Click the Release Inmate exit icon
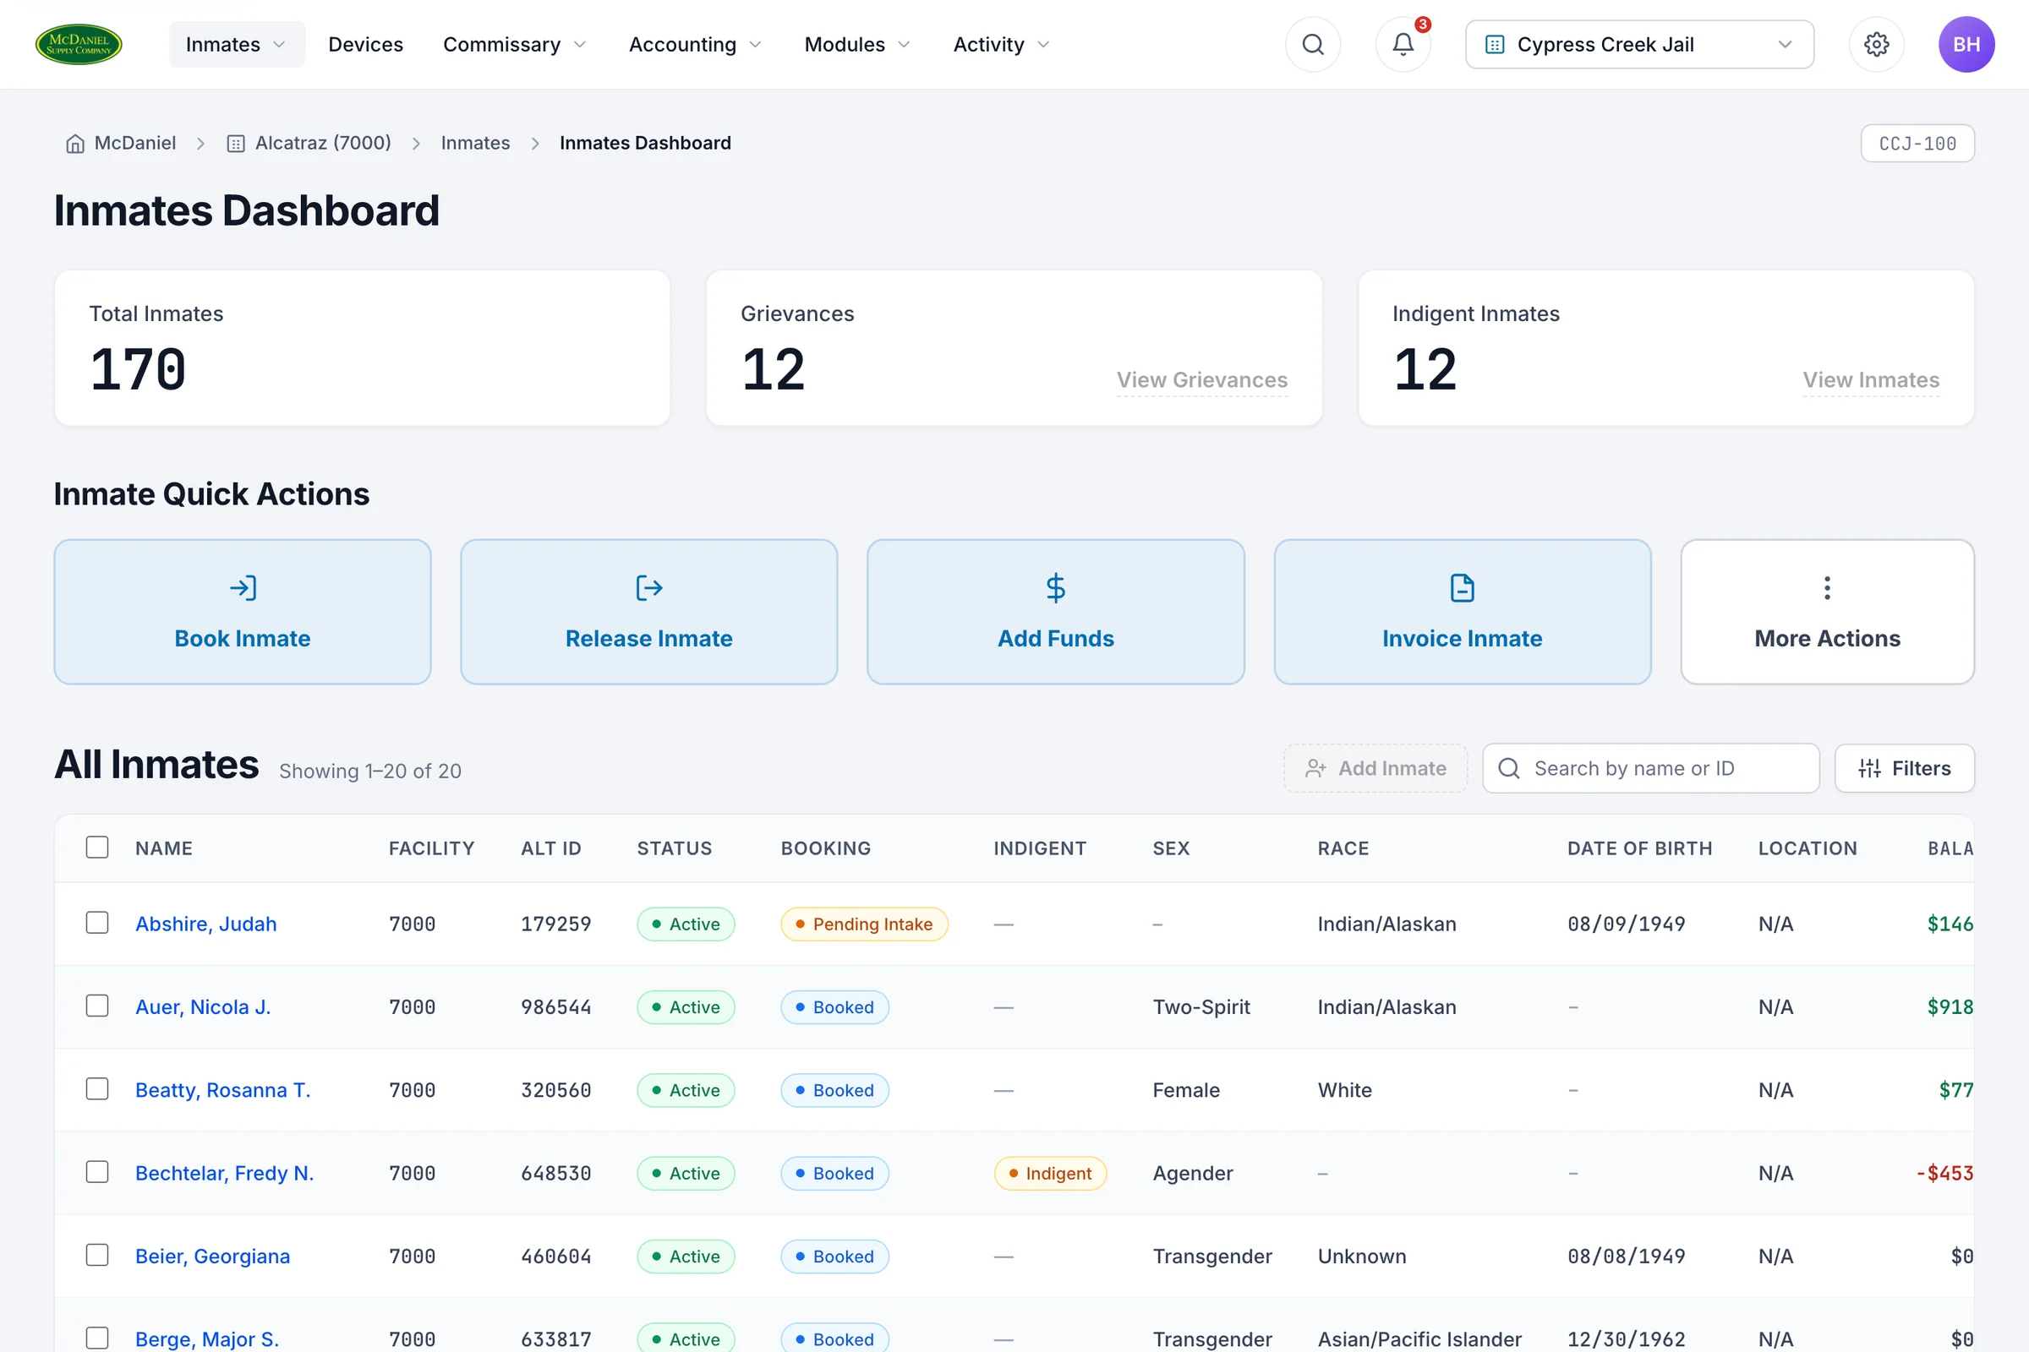The image size is (2029, 1352). 648,588
